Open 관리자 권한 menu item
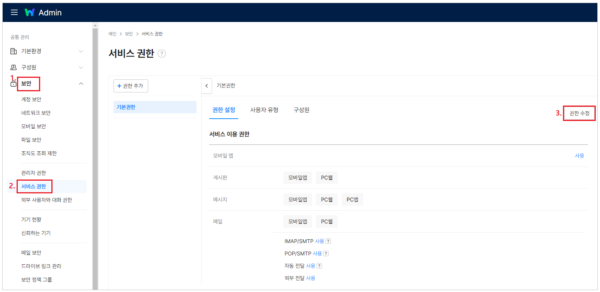600x292 pixels. coord(34,173)
